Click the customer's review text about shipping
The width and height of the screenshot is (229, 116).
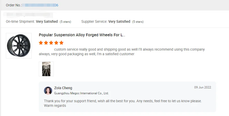pos(122,52)
